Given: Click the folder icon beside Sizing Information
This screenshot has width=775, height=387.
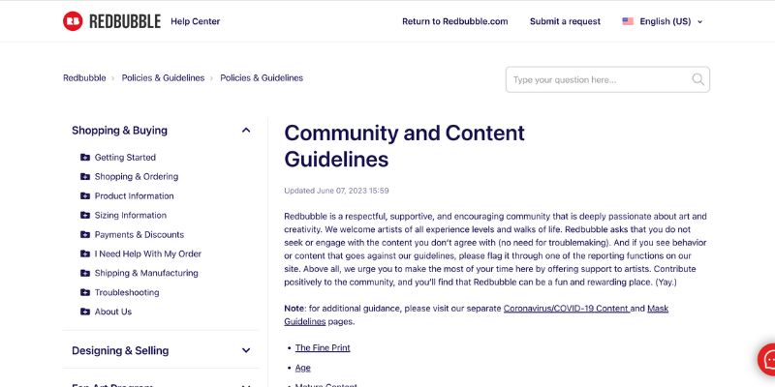Looking at the screenshot, I should point(85,215).
